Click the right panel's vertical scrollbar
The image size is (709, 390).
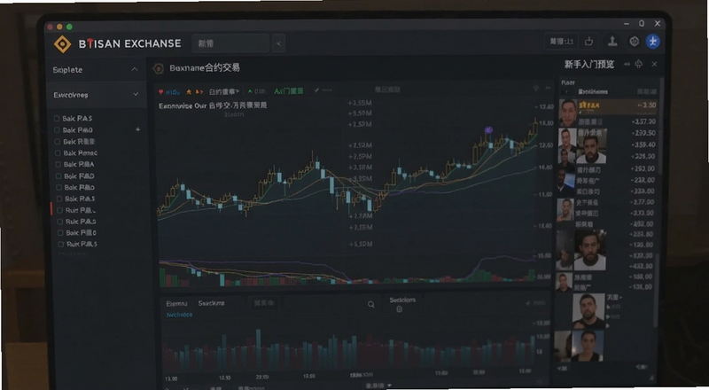(660, 124)
